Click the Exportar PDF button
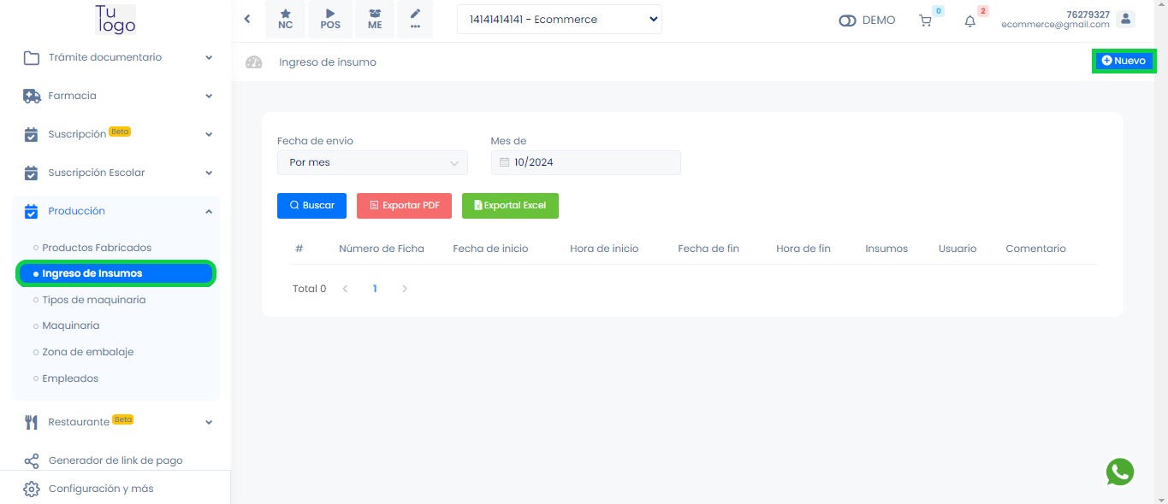The image size is (1168, 504). (404, 206)
